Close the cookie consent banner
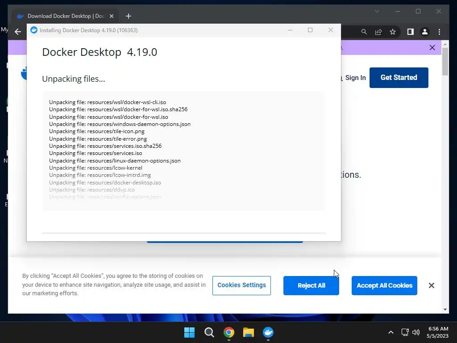Image resolution: width=457 pixels, height=343 pixels. point(432,285)
